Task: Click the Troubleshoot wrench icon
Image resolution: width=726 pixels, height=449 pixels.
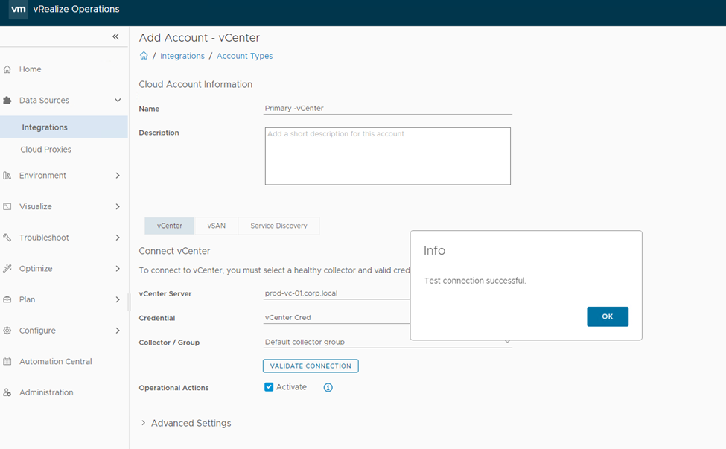Action: tap(7, 238)
